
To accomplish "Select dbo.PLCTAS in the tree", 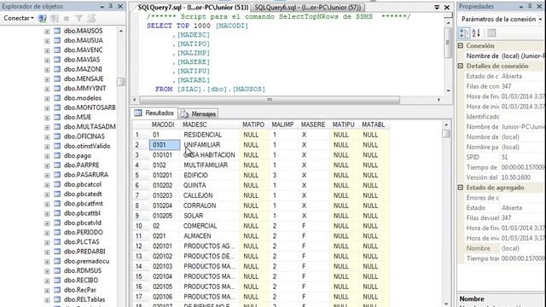I will [82, 241].
